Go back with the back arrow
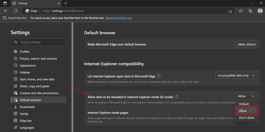The image size is (265, 132). pos(6,11)
